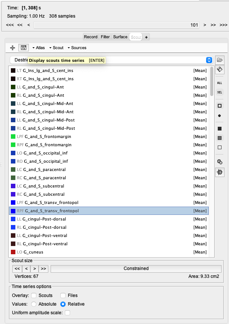
Task: Click the << time step back button
Action: [x=20, y=25]
